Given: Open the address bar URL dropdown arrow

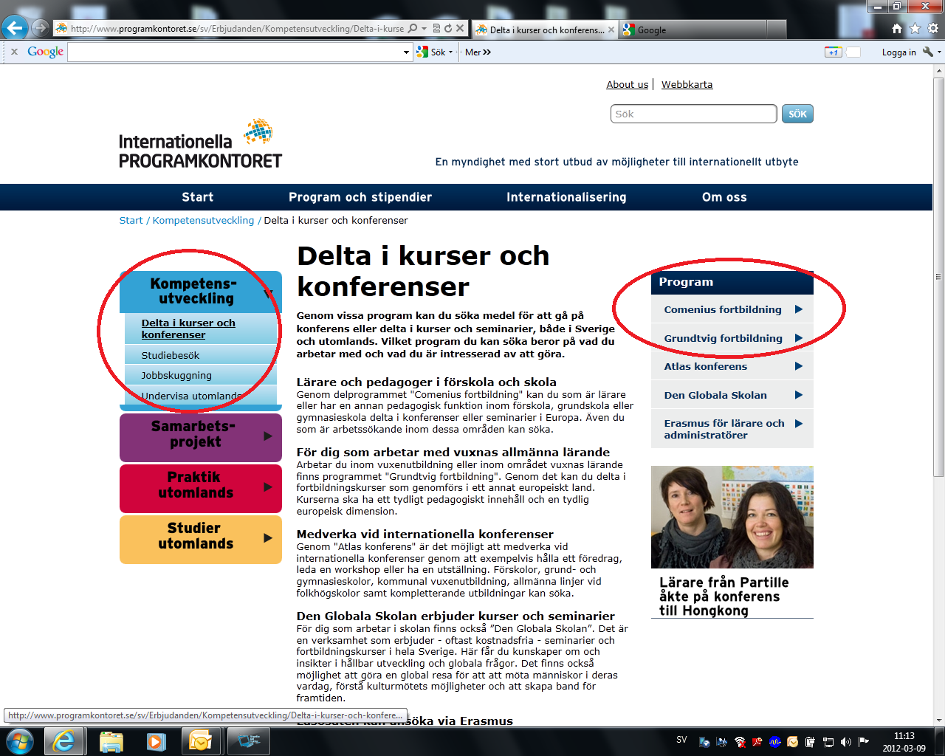Looking at the screenshot, I should pos(424,29).
